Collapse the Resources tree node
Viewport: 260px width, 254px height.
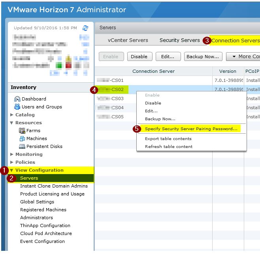(x=11, y=123)
